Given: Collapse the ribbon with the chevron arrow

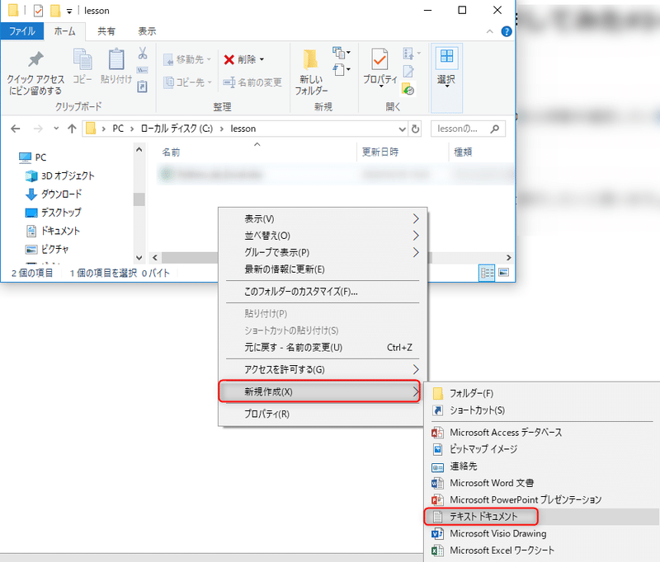Looking at the screenshot, I should coord(489,31).
